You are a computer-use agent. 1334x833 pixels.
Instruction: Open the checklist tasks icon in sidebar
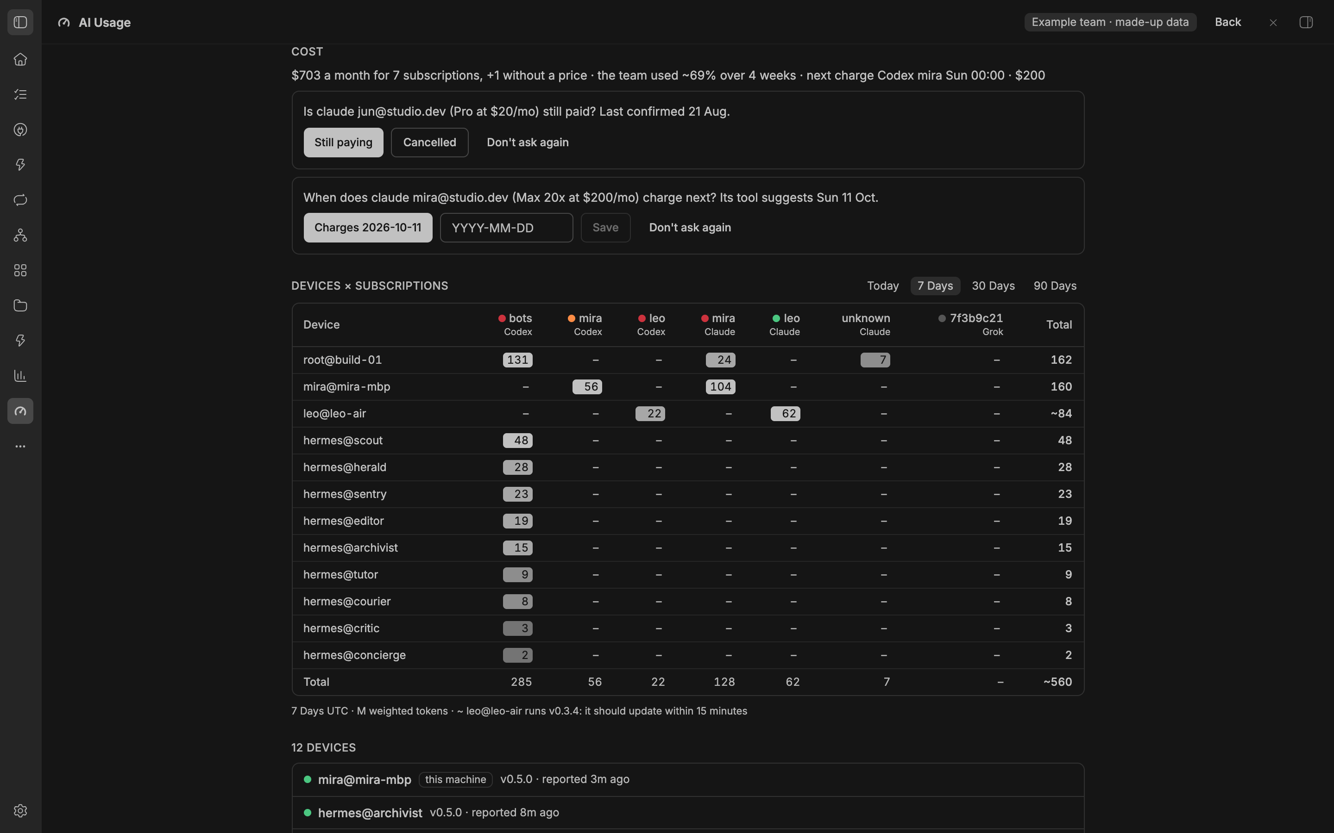click(20, 95)
